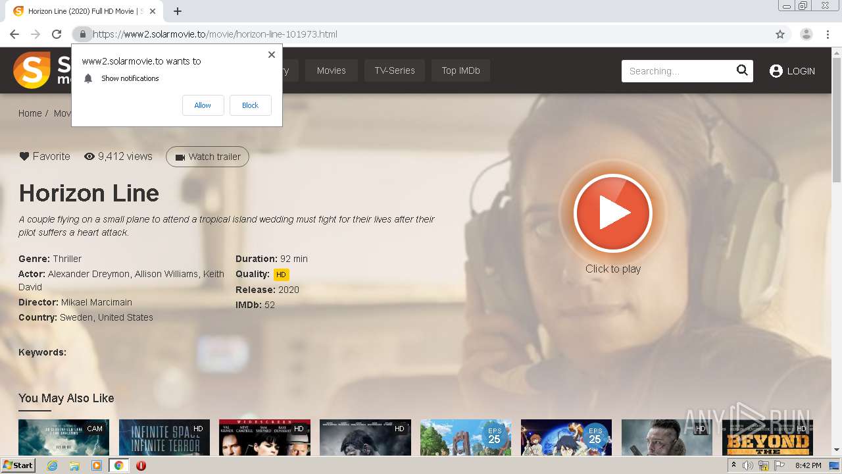Click the padlock site info icon

click(x=82, y=34)
